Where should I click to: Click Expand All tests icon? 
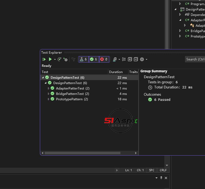130,59
